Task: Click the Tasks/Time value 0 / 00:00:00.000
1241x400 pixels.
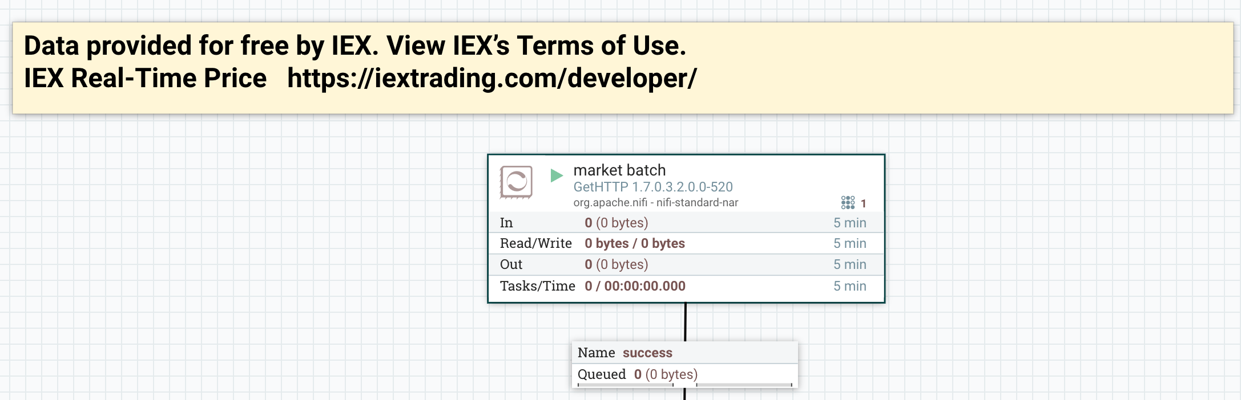Action: pyautogui.click(x=635, y=286)
